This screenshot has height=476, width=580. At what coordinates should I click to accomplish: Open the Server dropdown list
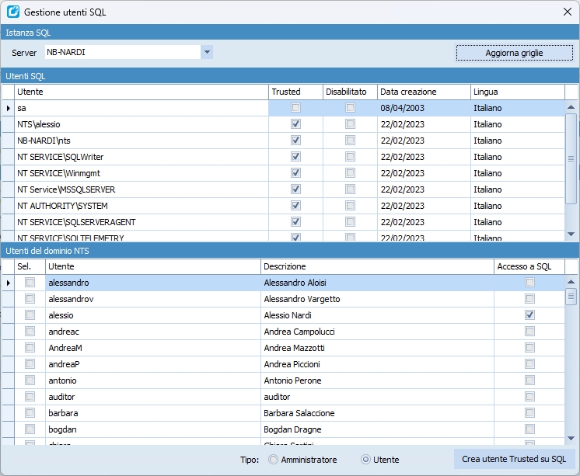(x=207, y=52)
